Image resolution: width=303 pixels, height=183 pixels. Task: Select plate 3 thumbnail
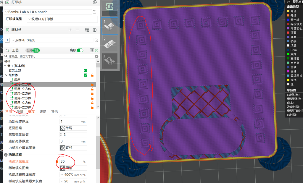[x=110, y=61]
